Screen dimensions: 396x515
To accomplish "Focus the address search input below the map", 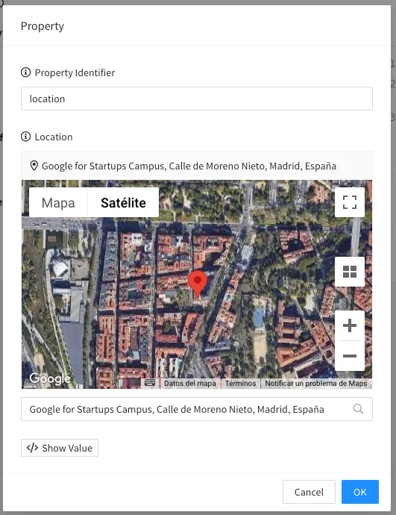I will pos(197,409).
